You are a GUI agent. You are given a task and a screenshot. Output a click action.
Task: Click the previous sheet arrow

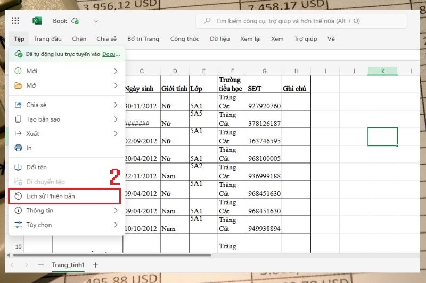pos(12,265)
